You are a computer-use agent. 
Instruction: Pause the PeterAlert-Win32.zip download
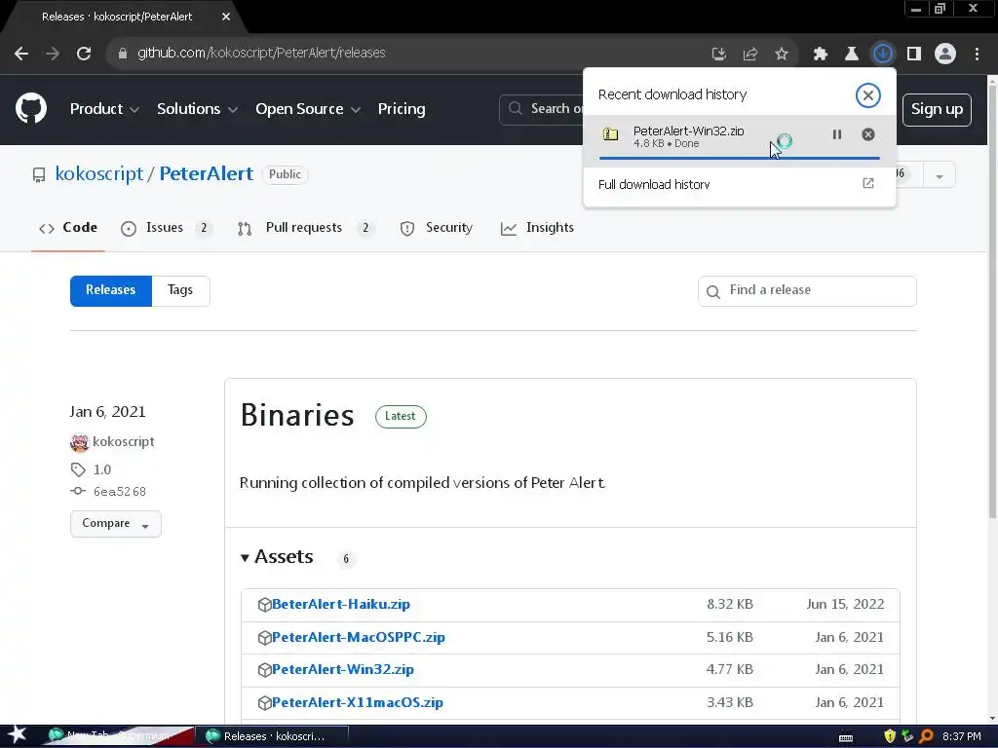[x=837, y=134]
